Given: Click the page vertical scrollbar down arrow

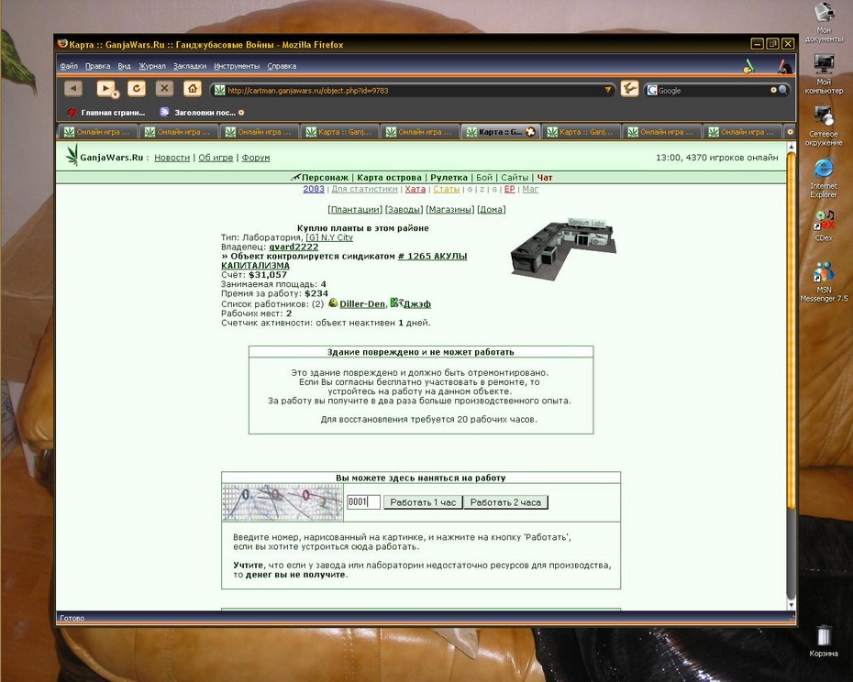Looking at the screenshot, I should tap(791, 605).
